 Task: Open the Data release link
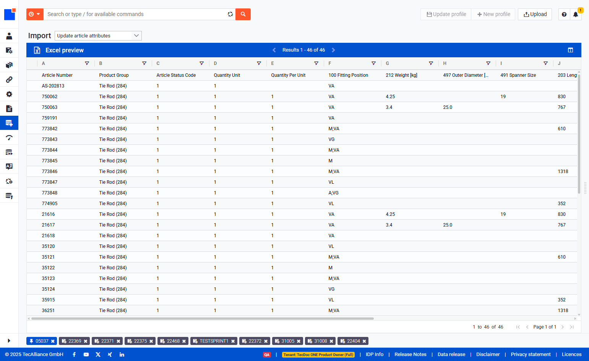(x=451, y=355)
